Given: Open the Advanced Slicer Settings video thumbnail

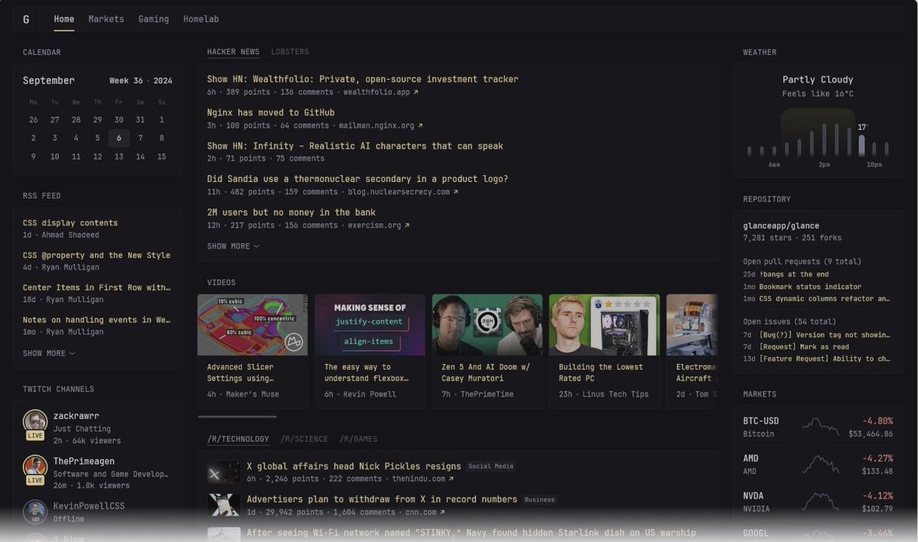Looking at the screenshot, I should tap(253, 325).
